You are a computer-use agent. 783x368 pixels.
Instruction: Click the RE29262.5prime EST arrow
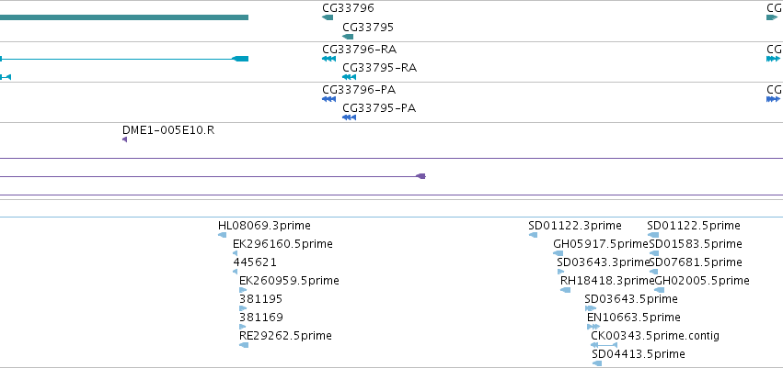pos(244,345)
